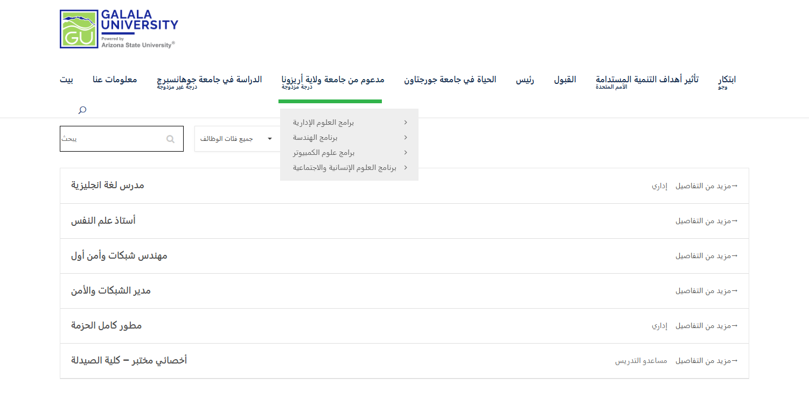Click the magnifier icon inside search box
Viewport: 809px width, 399px height.
[170, 139]
